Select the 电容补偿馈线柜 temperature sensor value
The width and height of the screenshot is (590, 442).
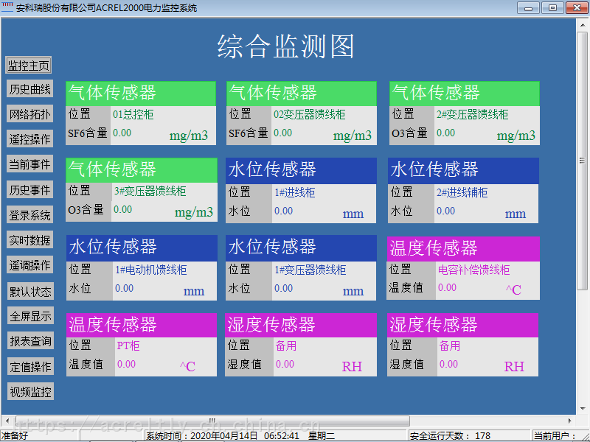tap(447, 287)
